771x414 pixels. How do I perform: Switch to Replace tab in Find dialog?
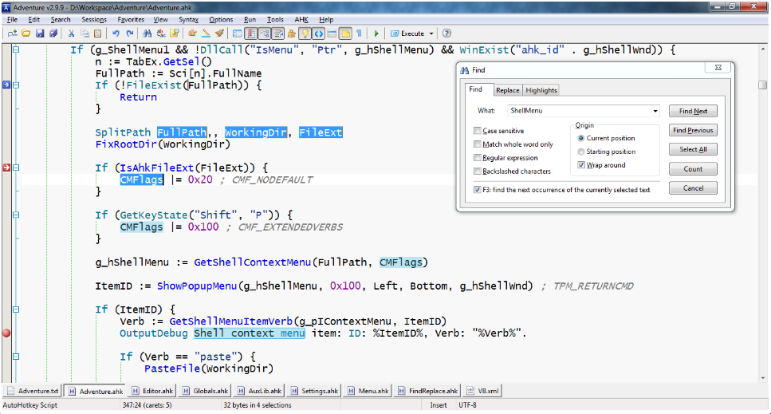[507, 90]
